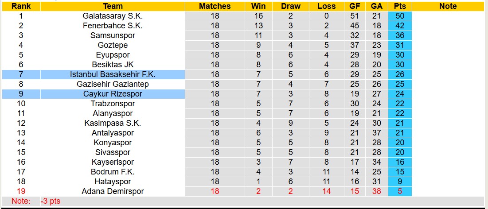Open the Galatasaray S.K. team link
Screen dimensions: 488x209
(113, 16)
